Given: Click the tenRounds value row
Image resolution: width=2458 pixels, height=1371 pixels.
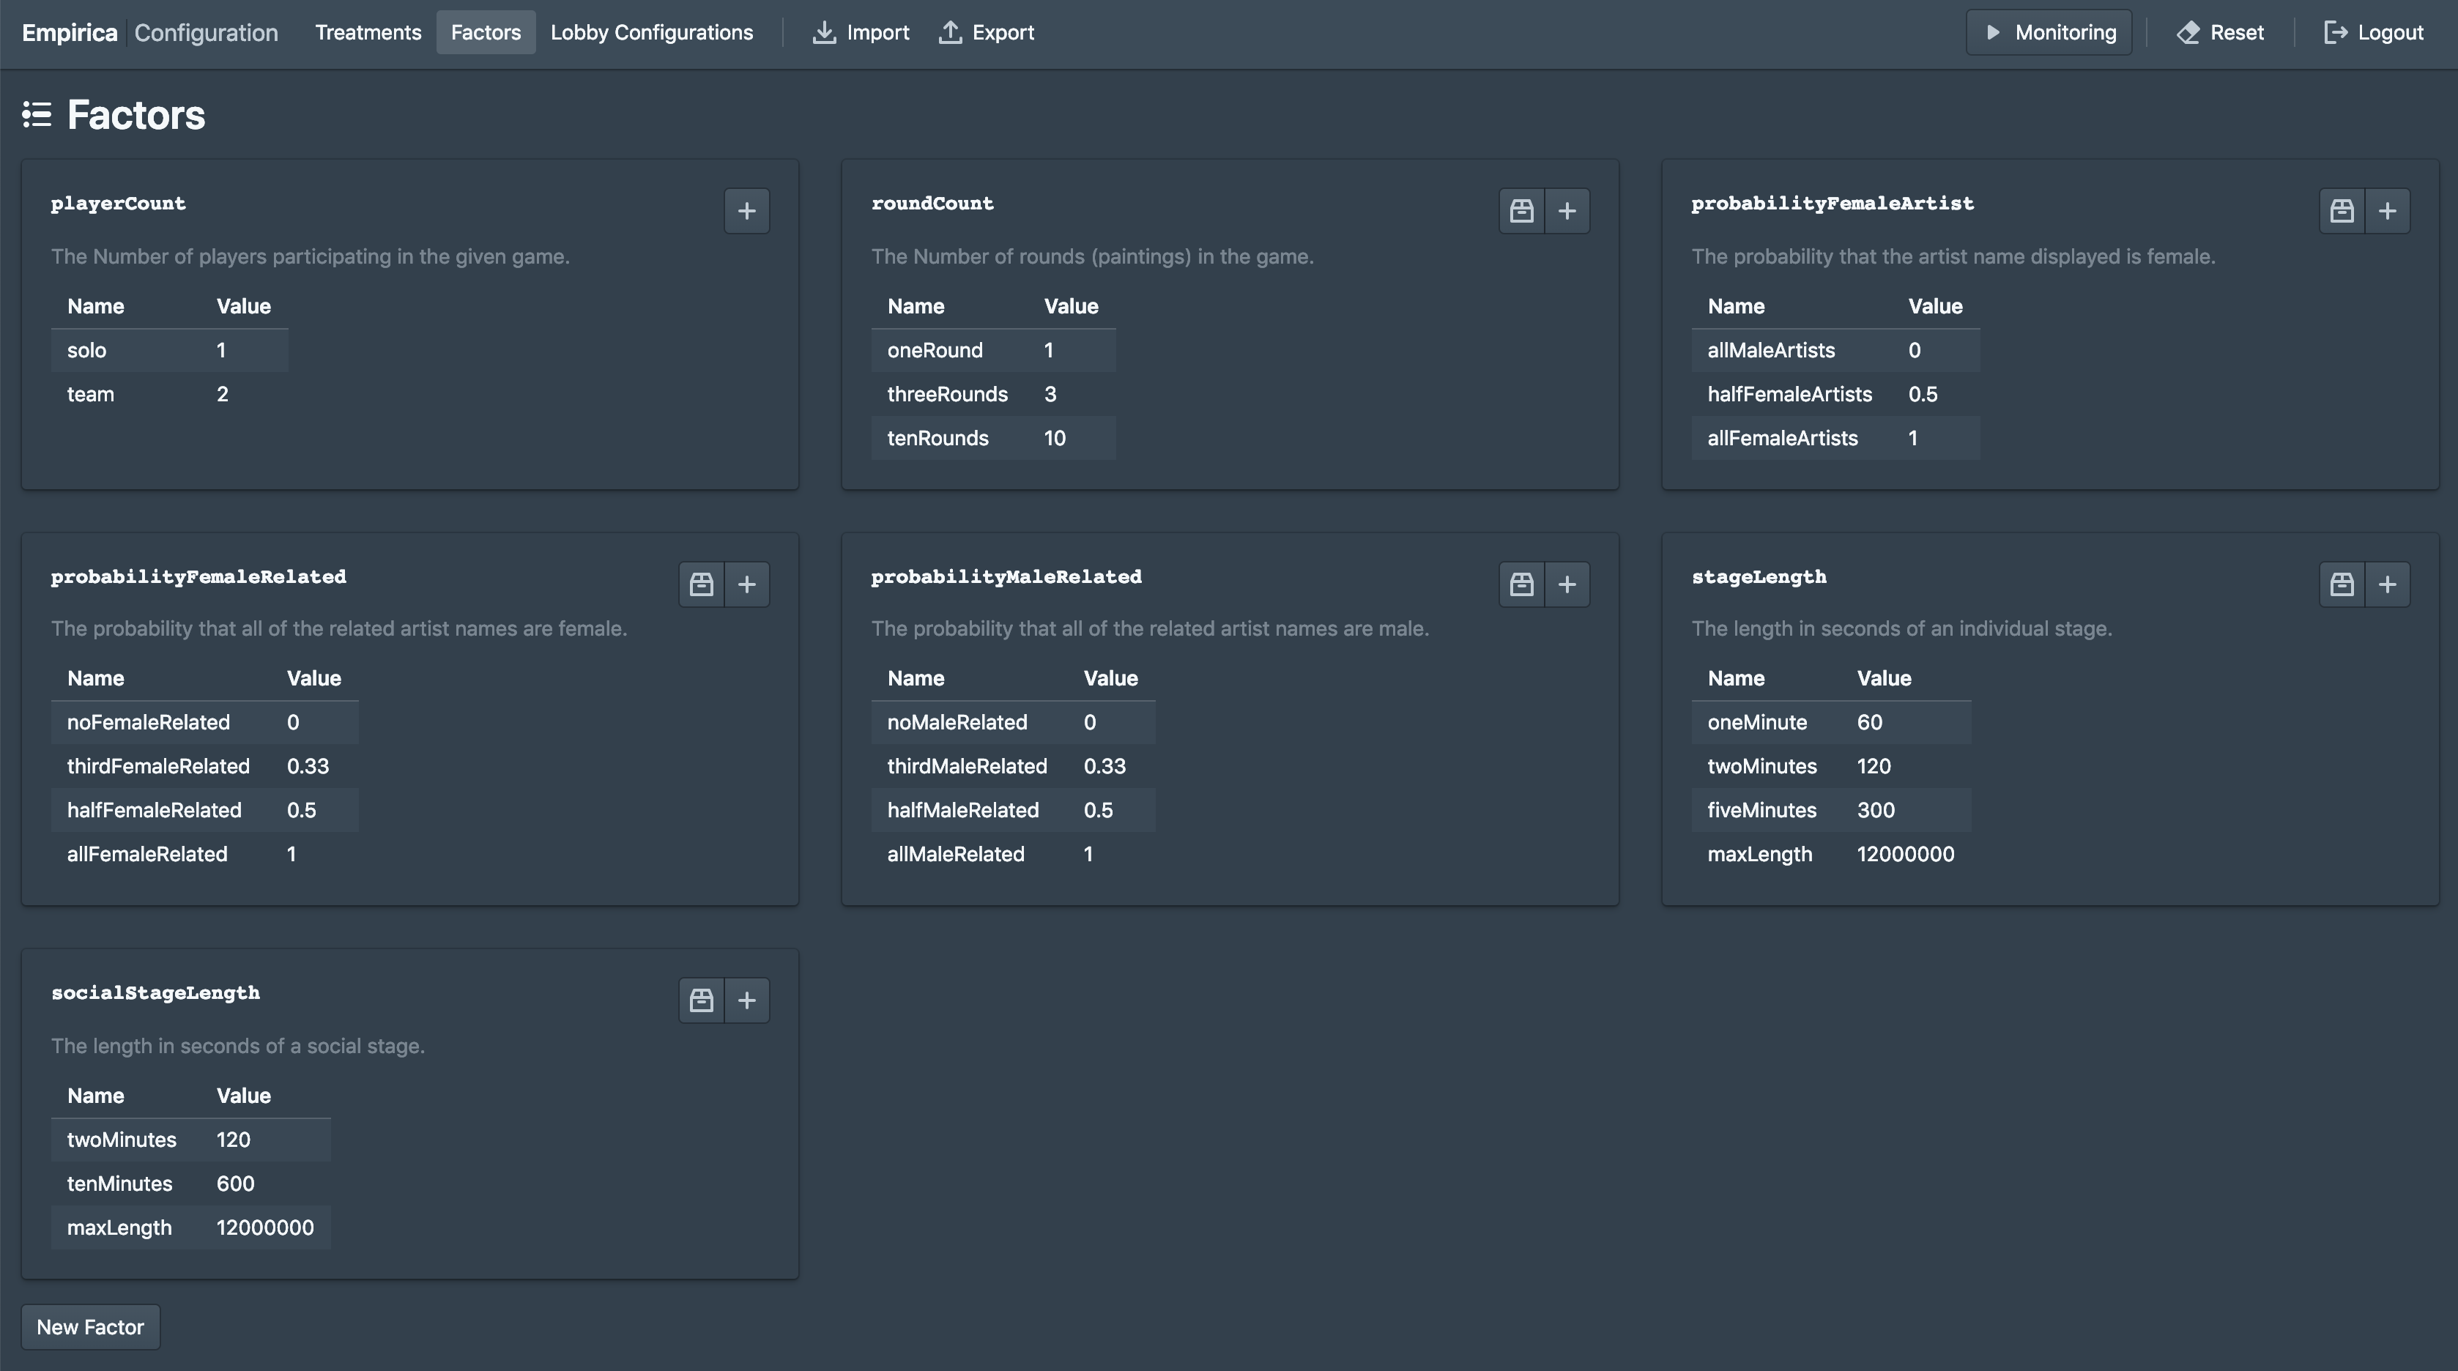Looking at the screenshot, I should (x=993, y=438).
